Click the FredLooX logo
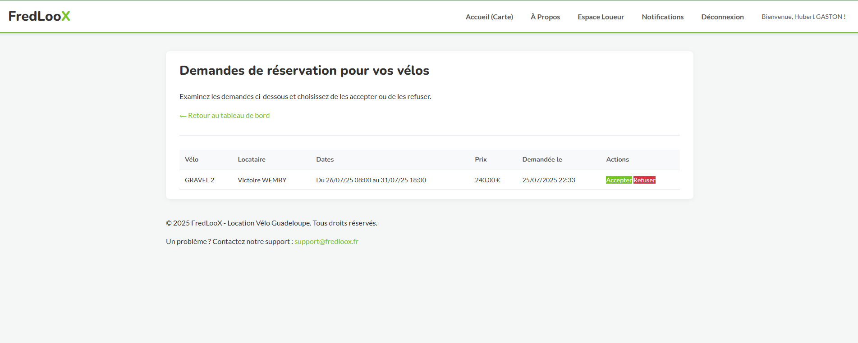858x343 pixels. coord(39,16)
